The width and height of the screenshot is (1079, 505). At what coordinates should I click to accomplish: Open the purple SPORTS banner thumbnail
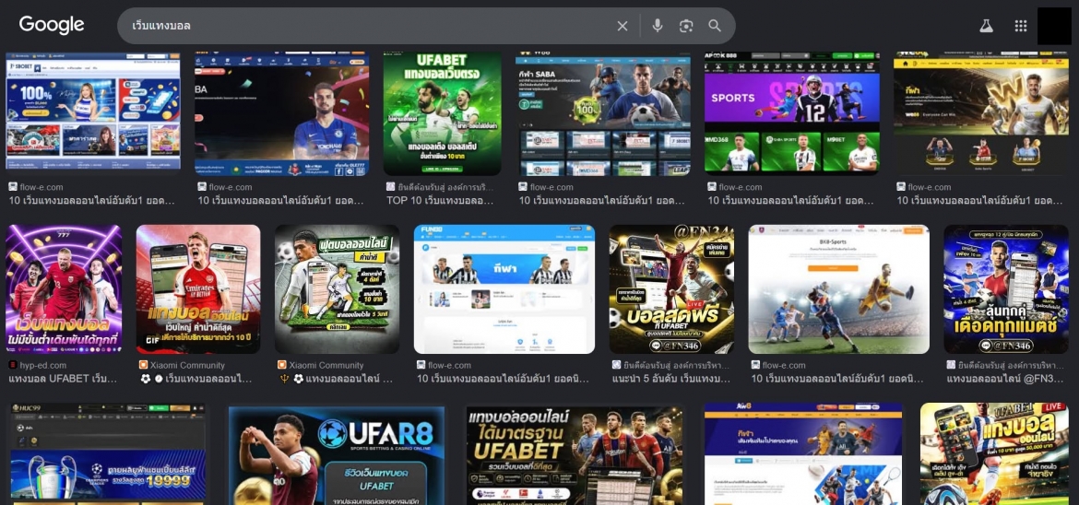tap(792, 113)
